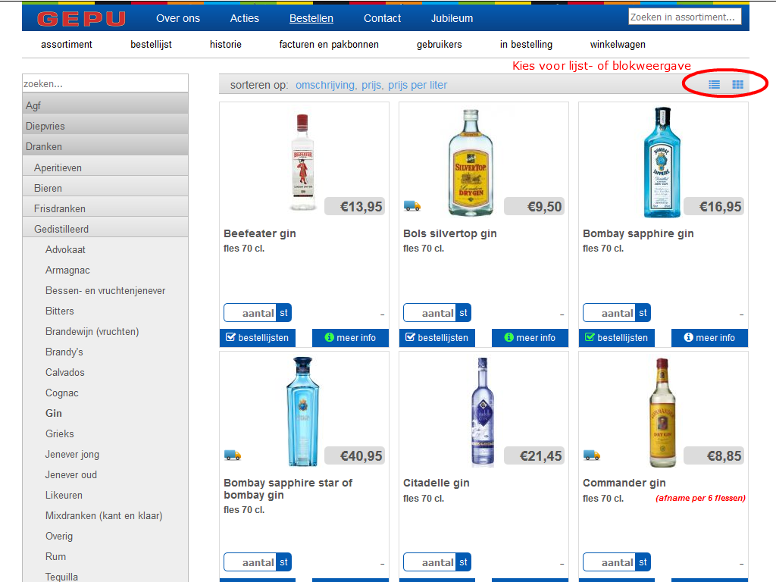This screenshot has width=776, height=582.
Task: Show meer info for Beefeater gin
Action: coord(350,337)
